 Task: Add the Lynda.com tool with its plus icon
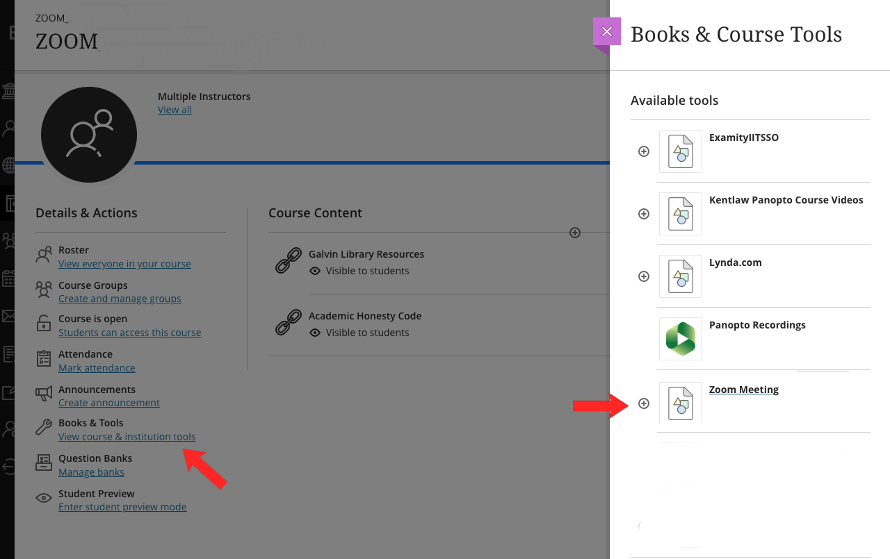coord(644,276)
